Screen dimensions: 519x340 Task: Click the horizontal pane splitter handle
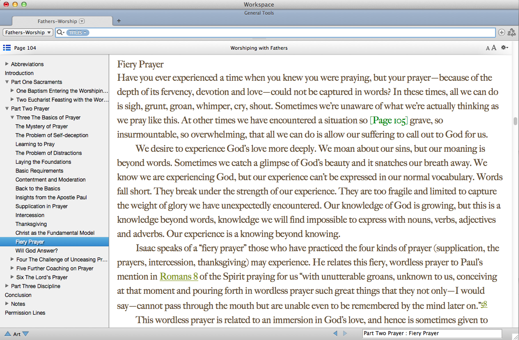259,39
